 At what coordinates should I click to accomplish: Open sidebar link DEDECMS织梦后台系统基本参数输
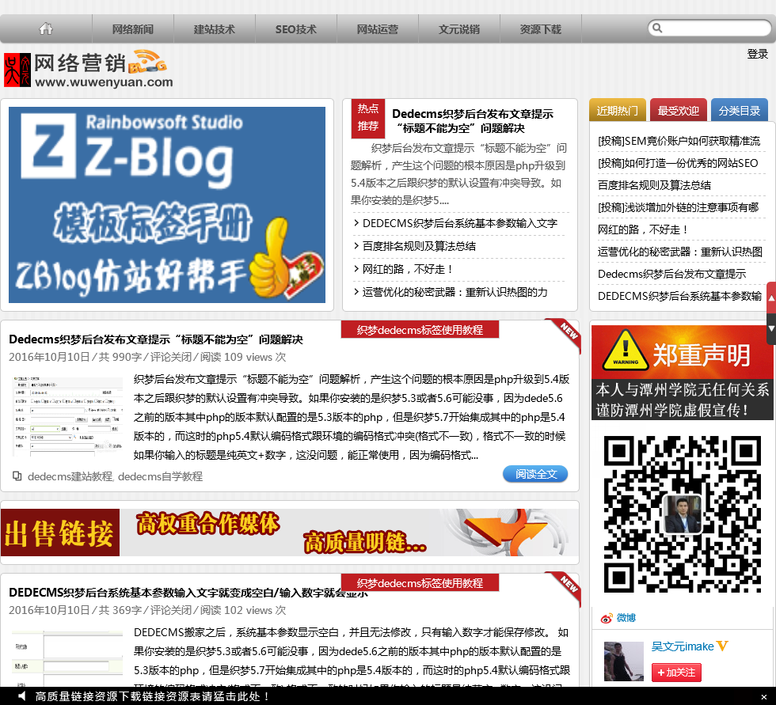(679, 296)
